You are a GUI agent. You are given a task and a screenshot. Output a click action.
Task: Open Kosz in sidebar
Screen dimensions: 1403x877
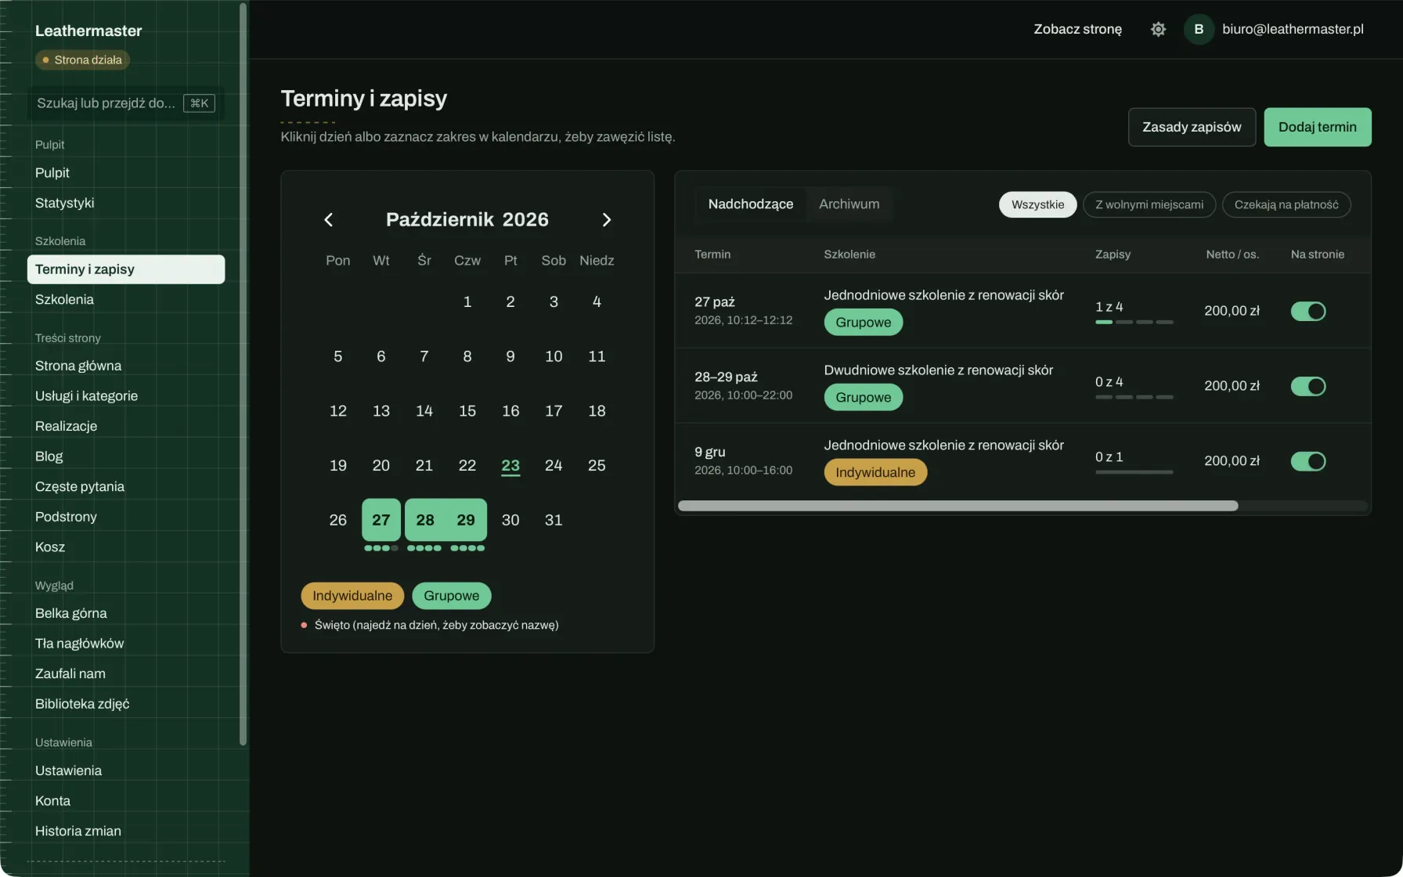tap(125, 547)
